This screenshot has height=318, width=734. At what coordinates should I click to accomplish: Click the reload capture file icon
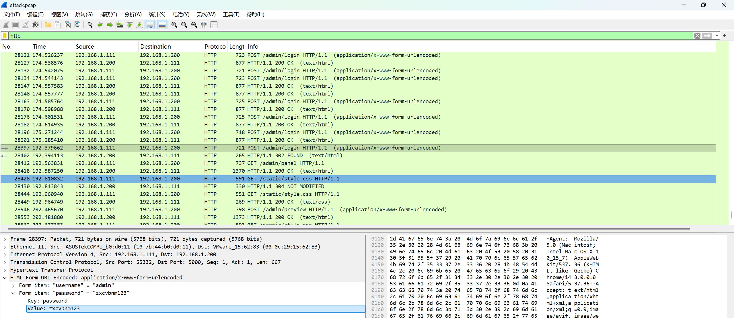[x=77, y=25]
